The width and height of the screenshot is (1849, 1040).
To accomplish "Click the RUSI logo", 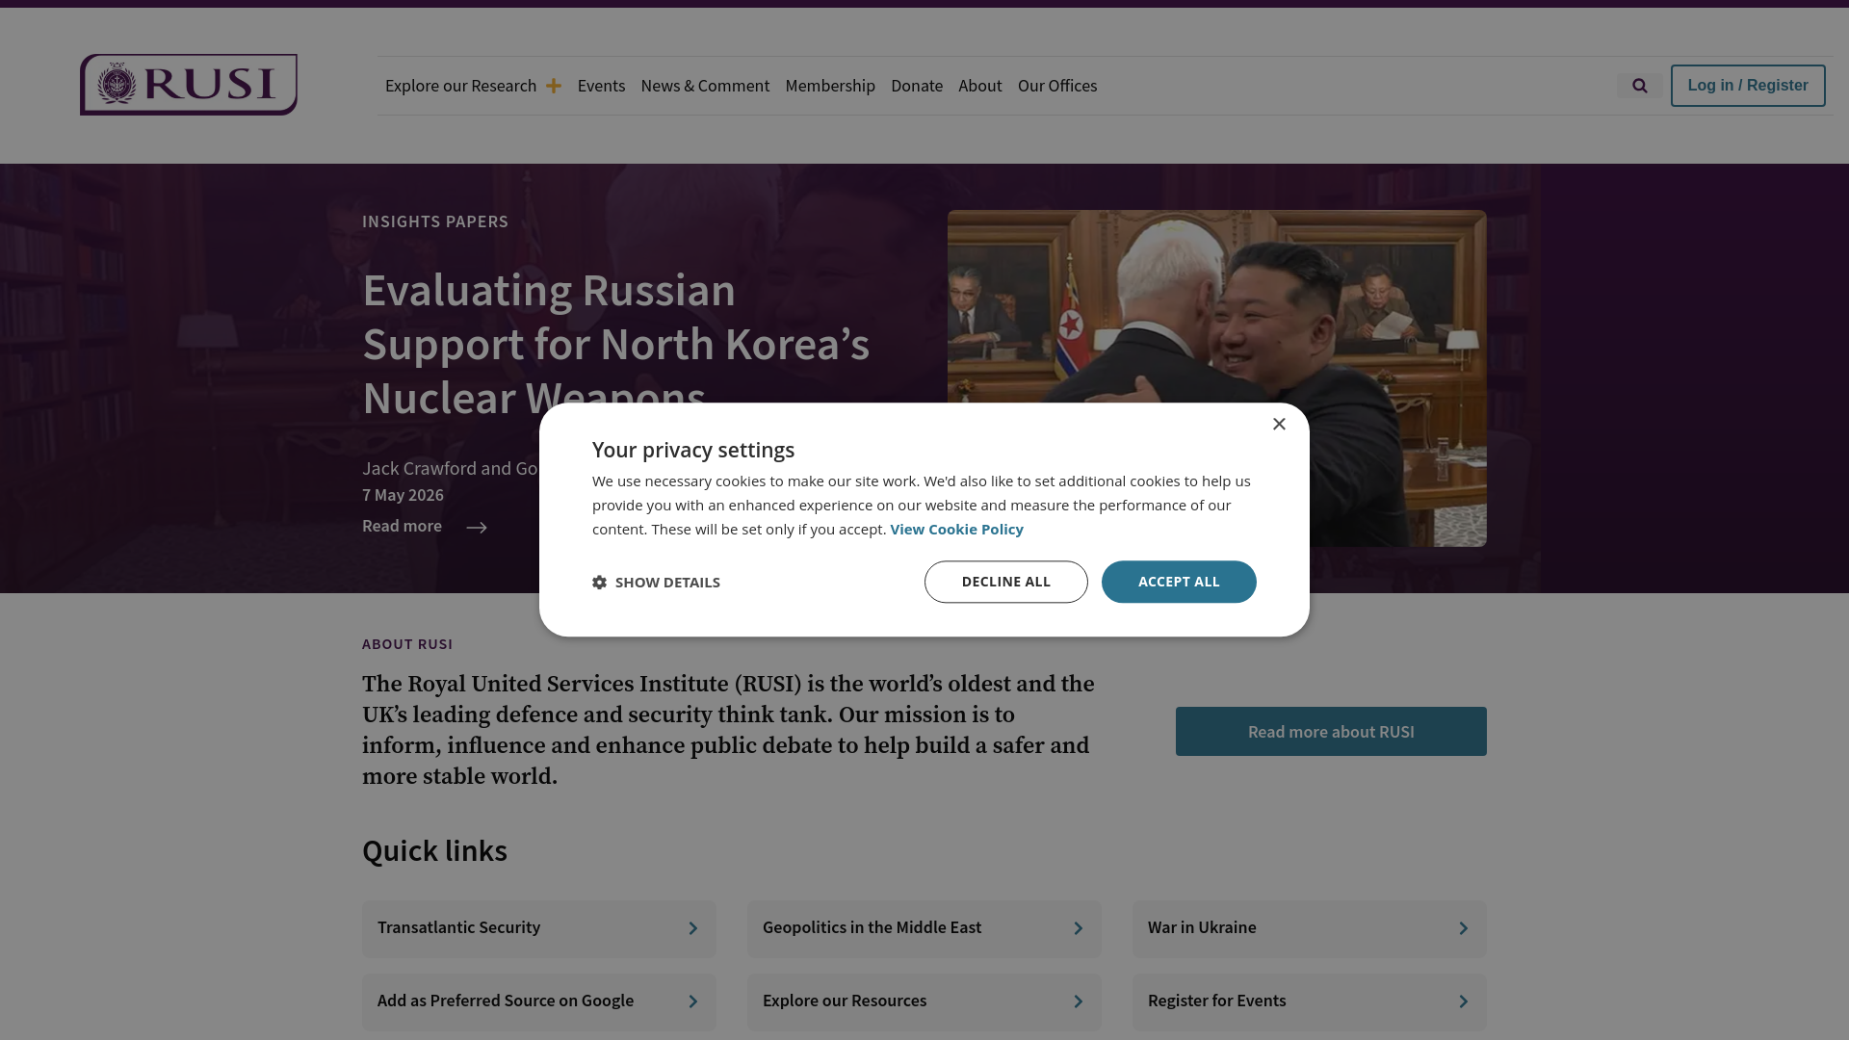I will click(189, 85).
